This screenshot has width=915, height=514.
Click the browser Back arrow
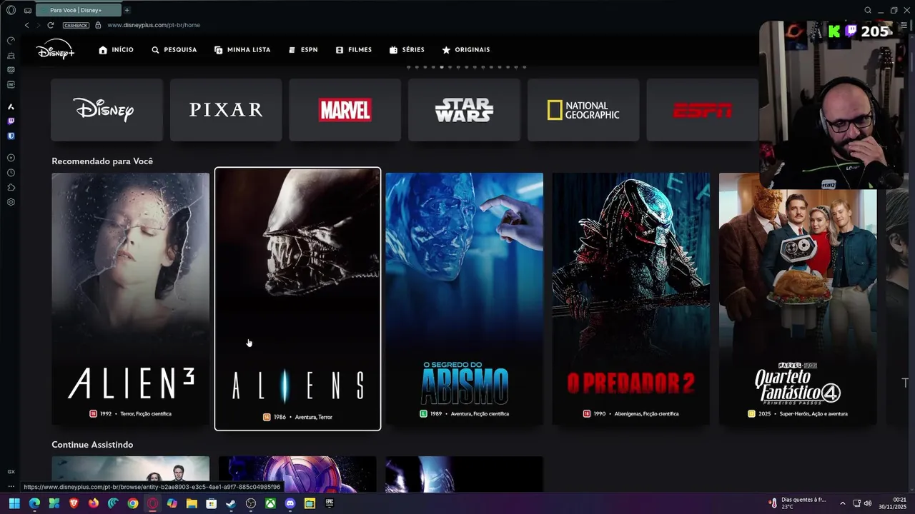point(26,25)
